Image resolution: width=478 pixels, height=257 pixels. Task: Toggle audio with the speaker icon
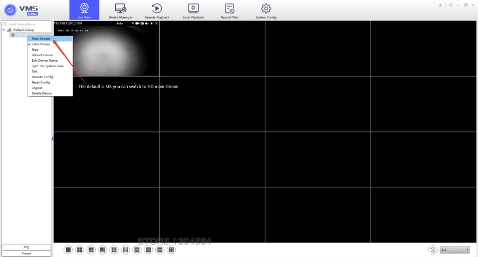147,23
